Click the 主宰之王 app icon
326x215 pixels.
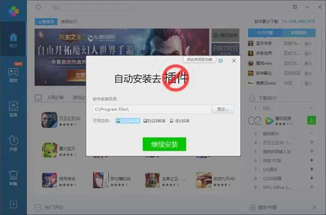152,180
